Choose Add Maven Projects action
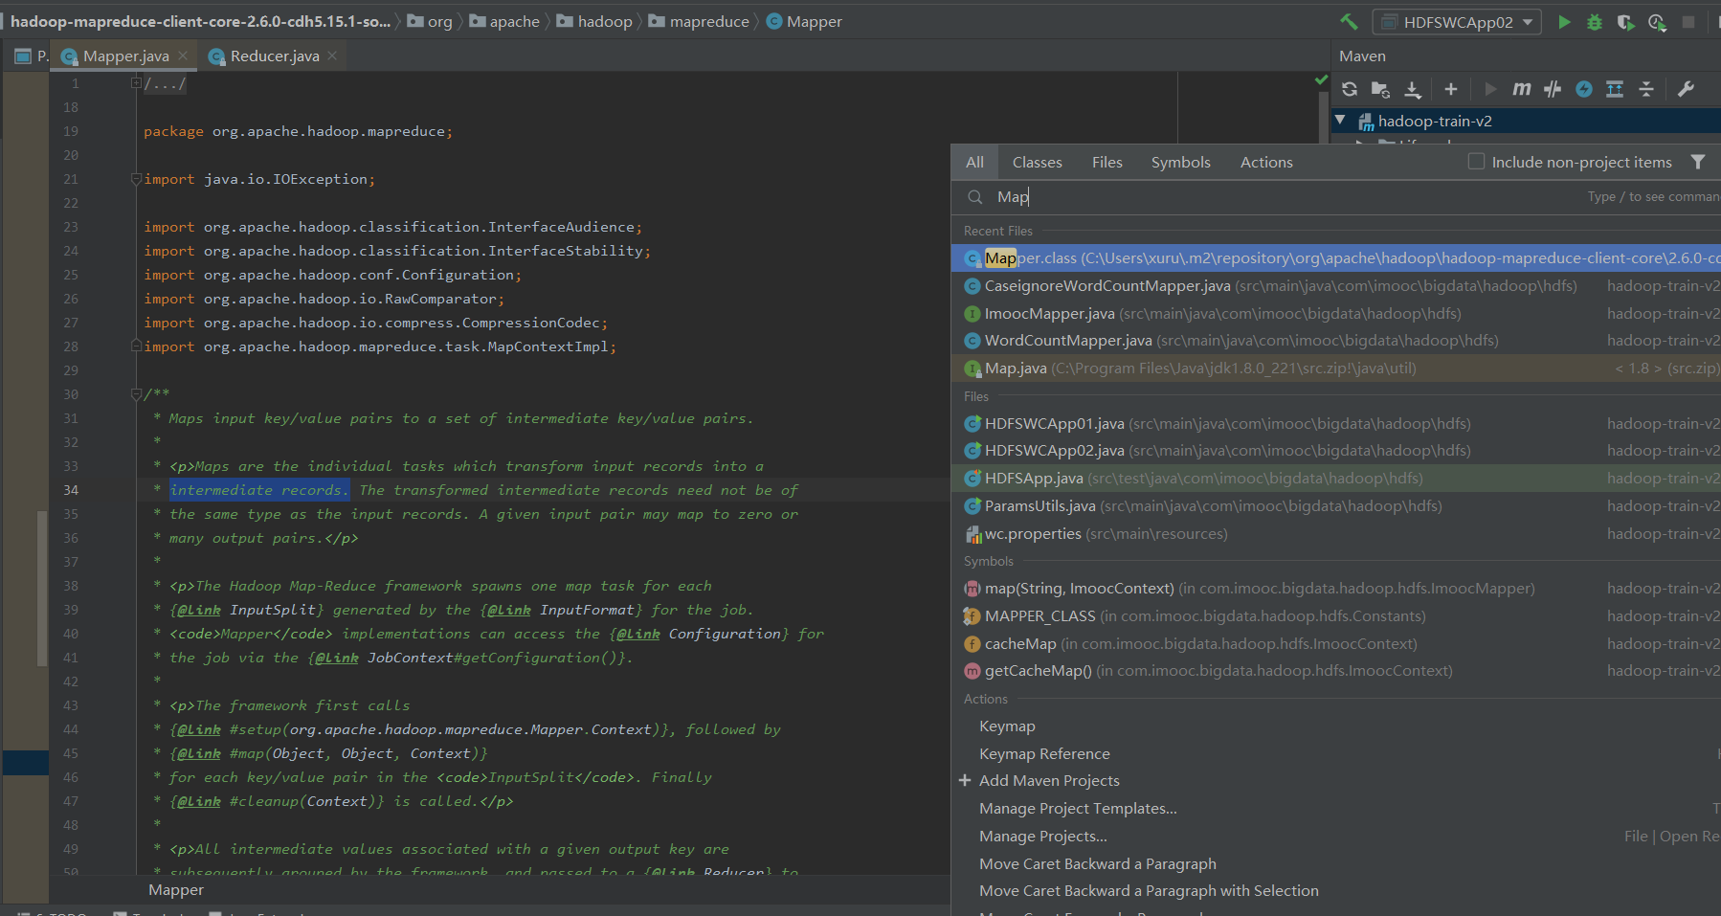 1336,780
